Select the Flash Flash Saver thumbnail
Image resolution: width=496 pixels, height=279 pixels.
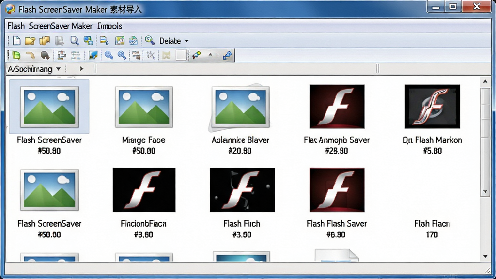[337, 190]
